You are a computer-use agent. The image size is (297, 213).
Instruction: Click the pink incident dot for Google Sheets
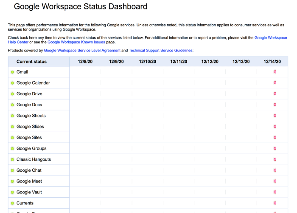point(275,116)
